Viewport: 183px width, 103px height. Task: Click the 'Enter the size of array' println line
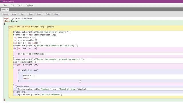pos(42,32)
